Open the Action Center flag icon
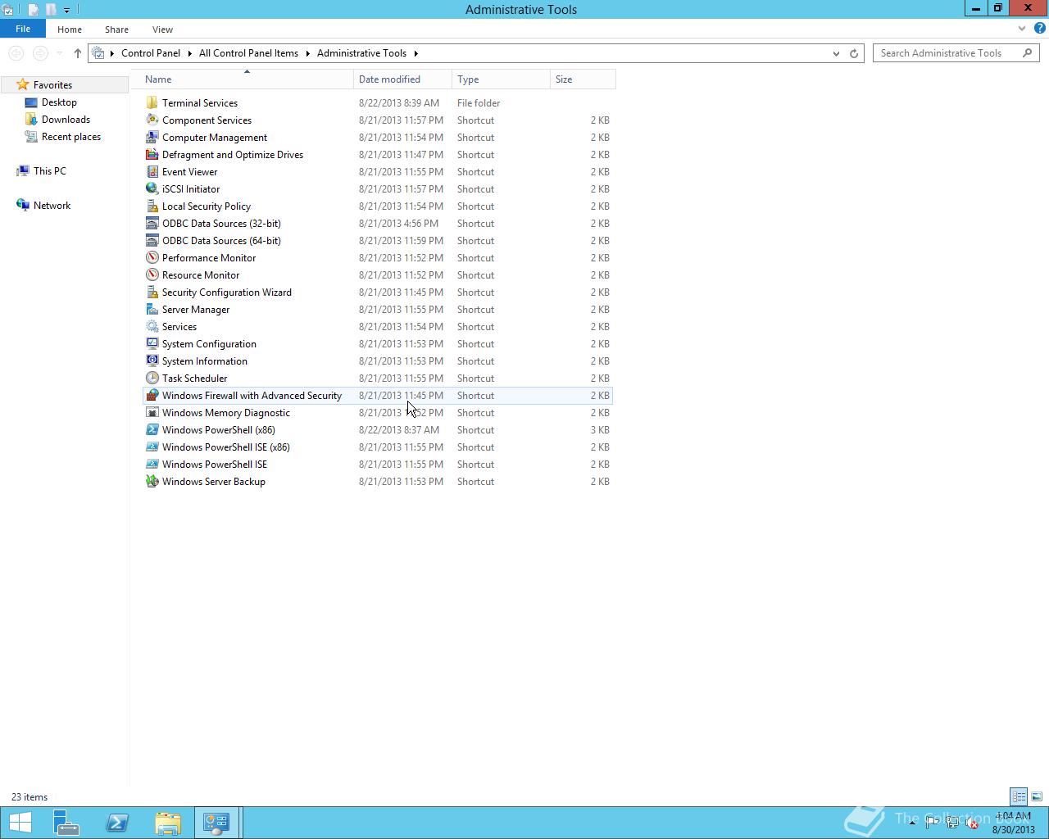1049x839 pixels. 932,823
